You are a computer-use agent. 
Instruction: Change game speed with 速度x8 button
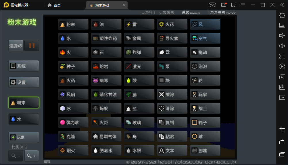coord(16,46)
